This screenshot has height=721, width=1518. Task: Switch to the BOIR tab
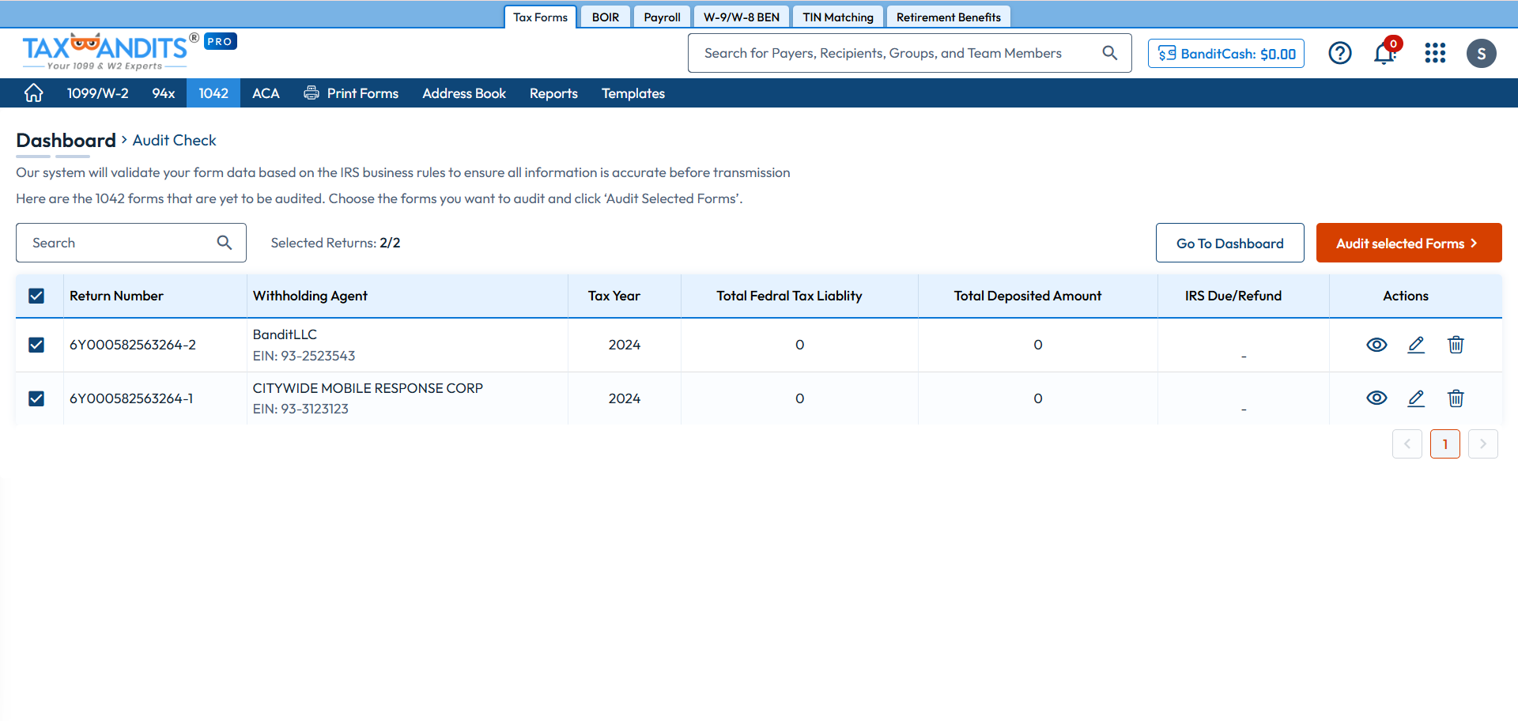(x=606, y=17)
